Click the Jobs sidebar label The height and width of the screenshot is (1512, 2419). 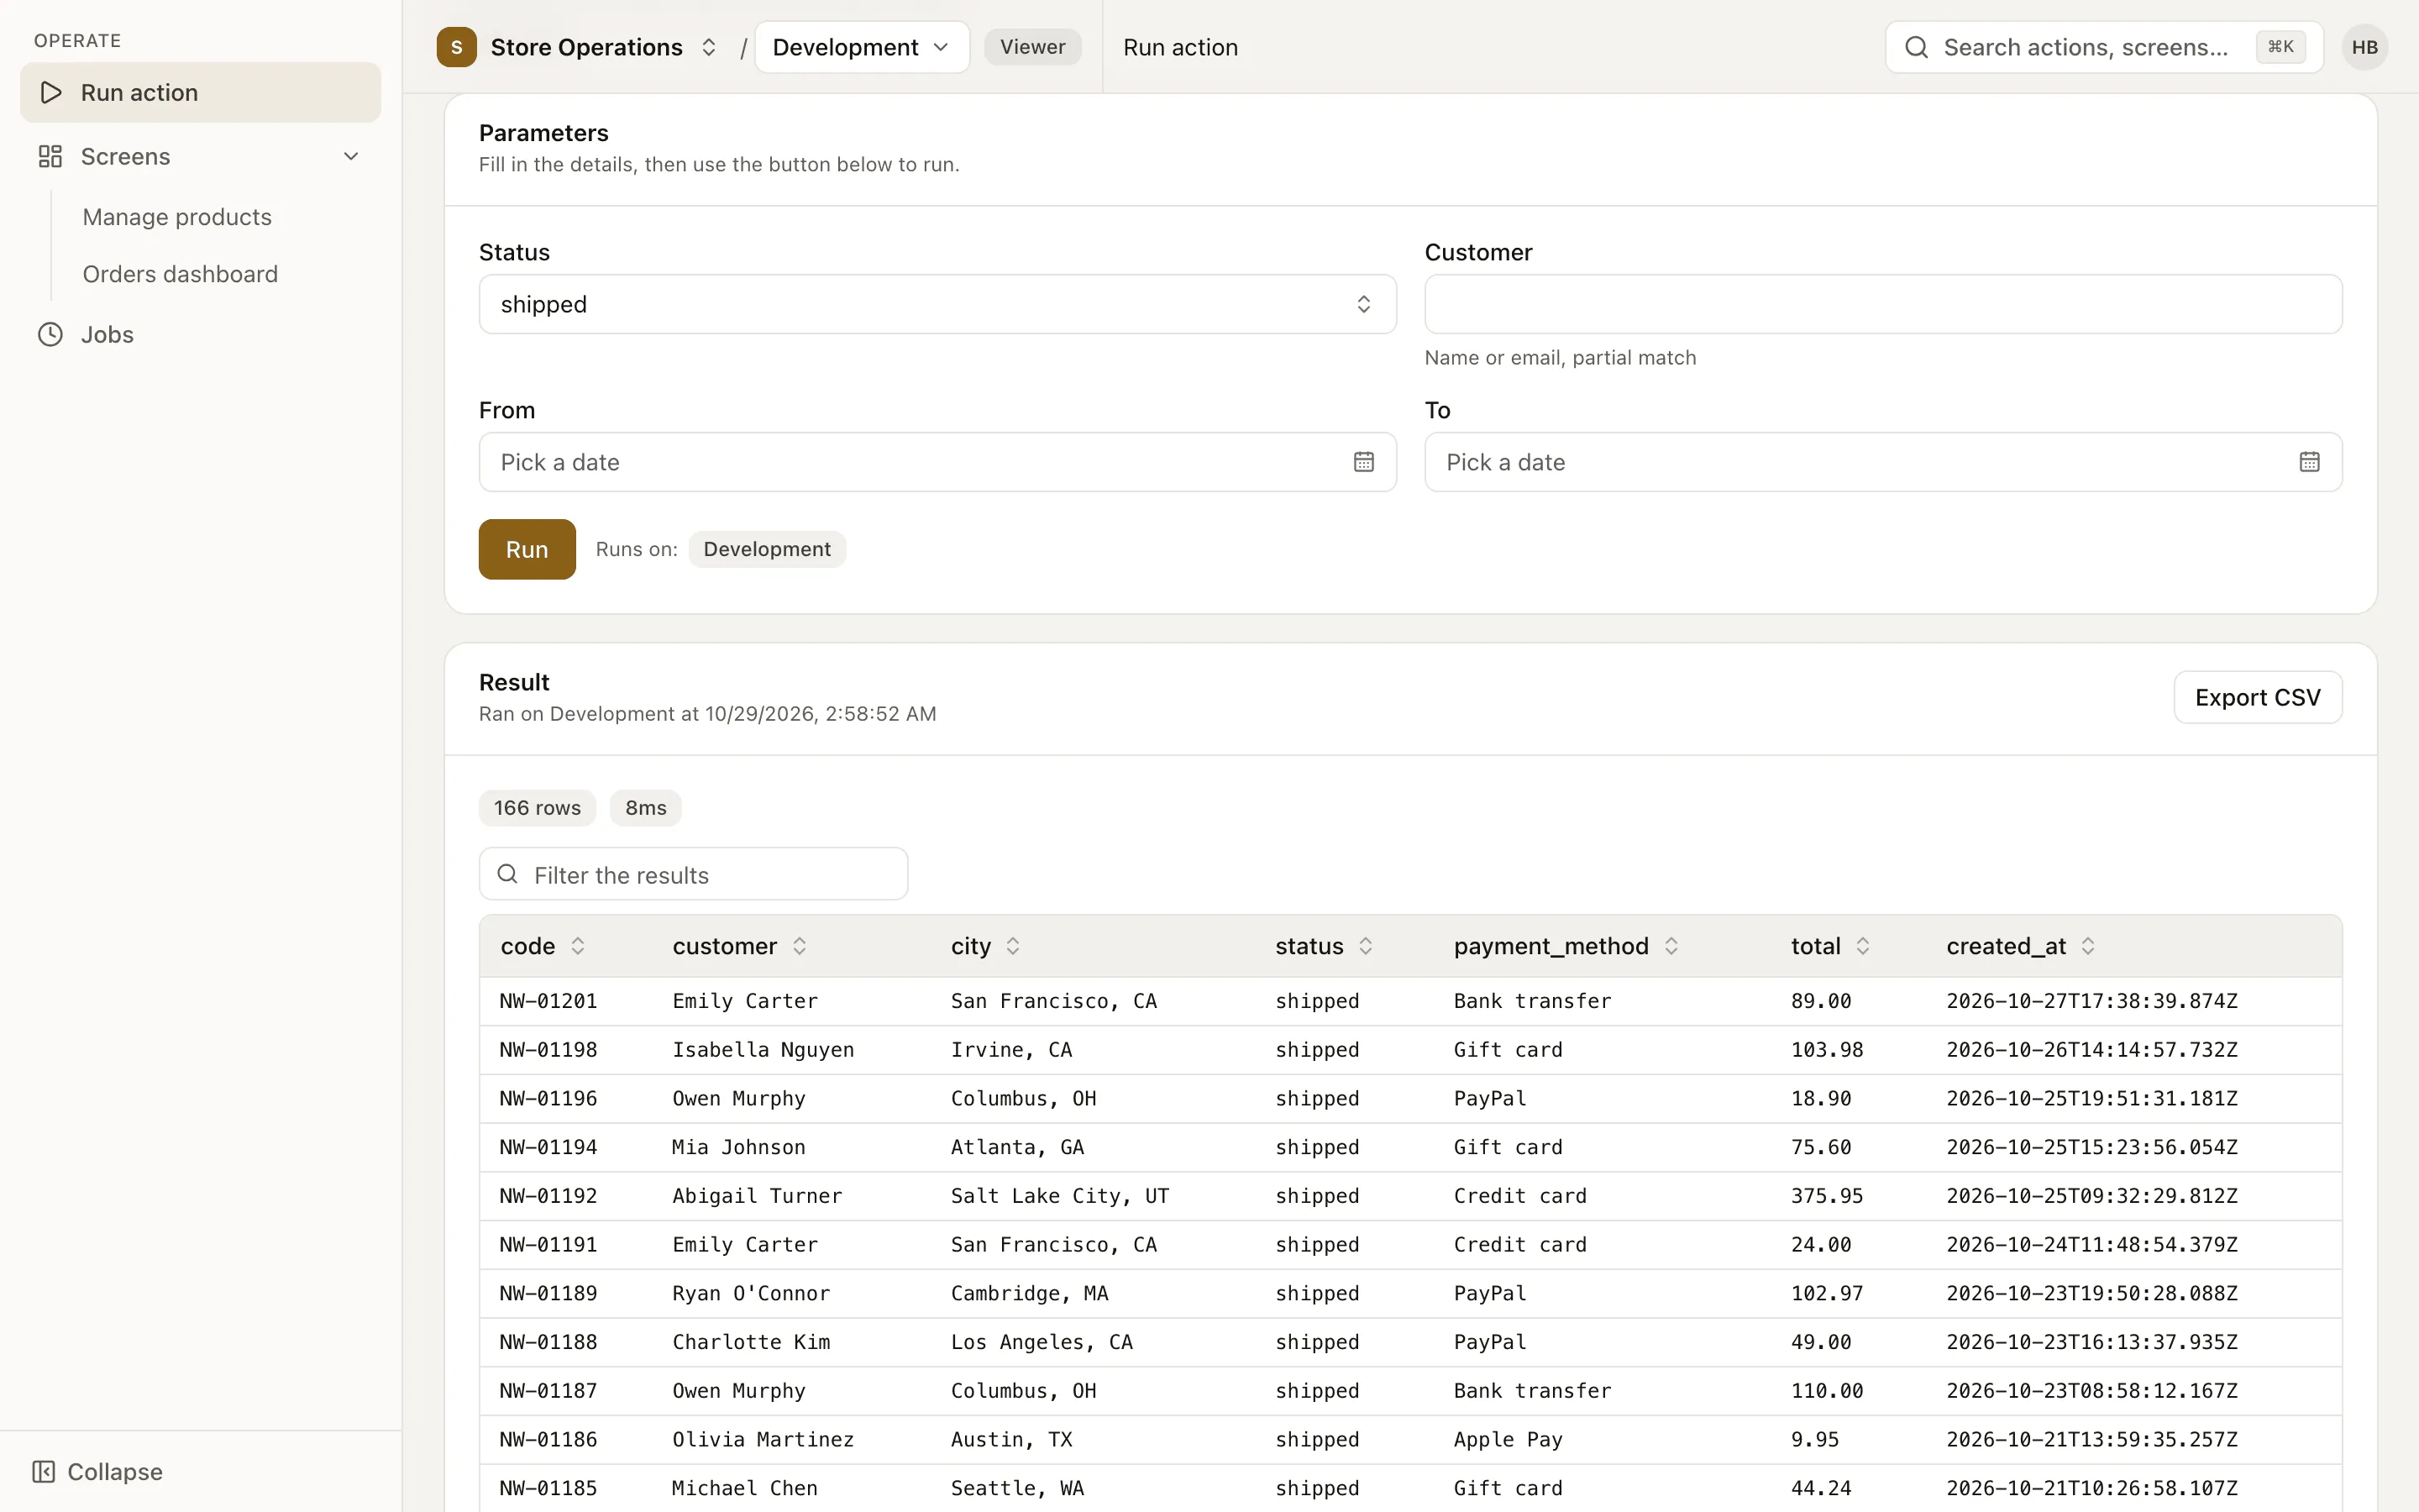107,334
